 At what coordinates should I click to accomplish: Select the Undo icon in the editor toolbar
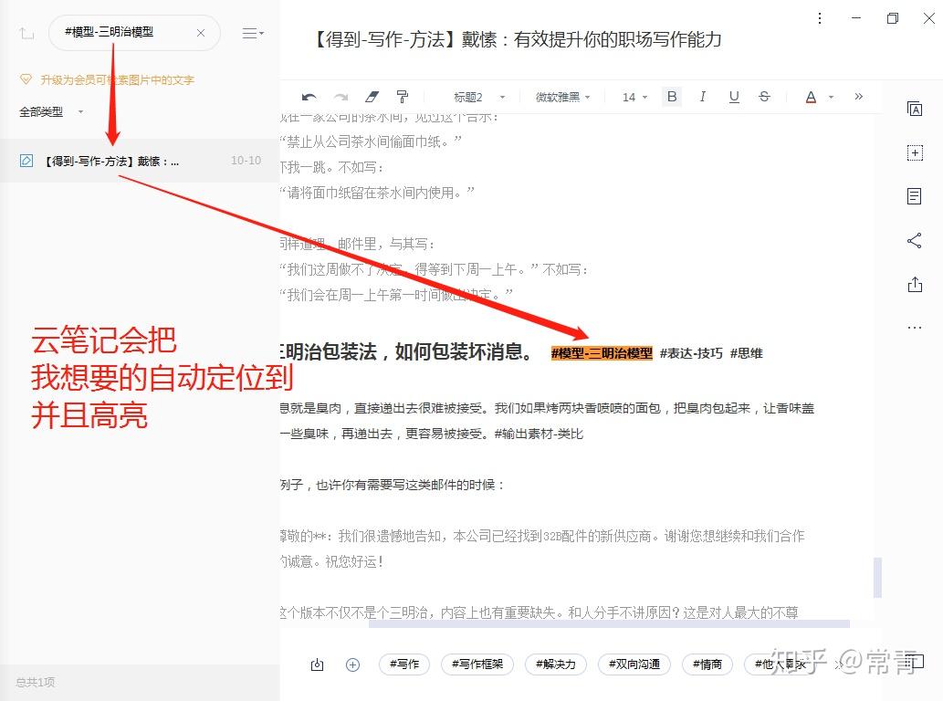[310, 97]
